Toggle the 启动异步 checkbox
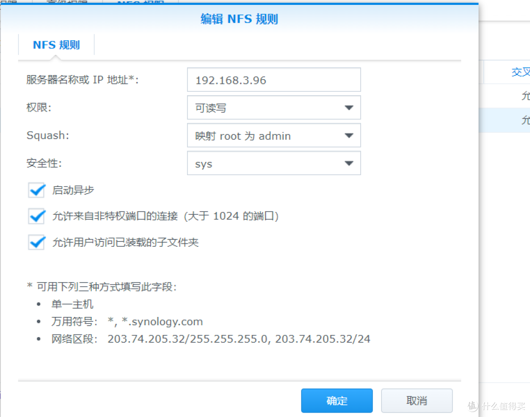Screen dimensions: 530x417 [36, 190]
